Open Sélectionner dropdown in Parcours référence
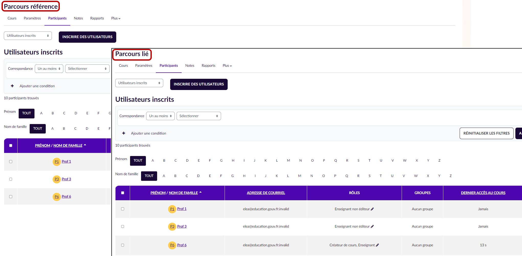 87,69
